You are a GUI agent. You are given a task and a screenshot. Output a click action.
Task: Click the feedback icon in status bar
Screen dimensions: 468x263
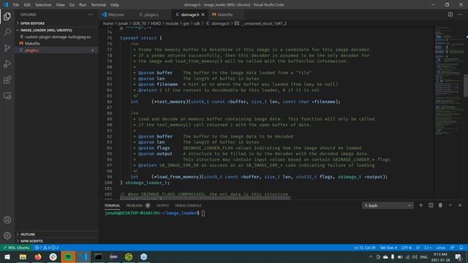coord(453,248)
